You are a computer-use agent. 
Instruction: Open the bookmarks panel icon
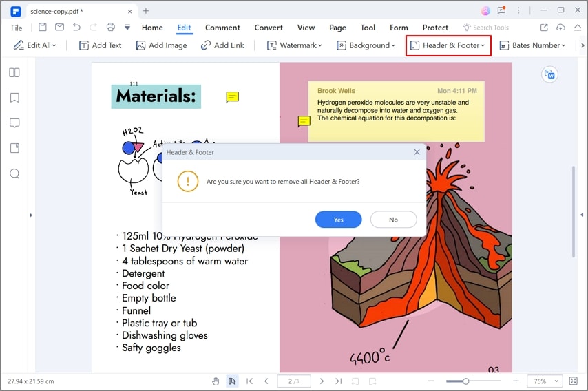[x=14, y=98]
